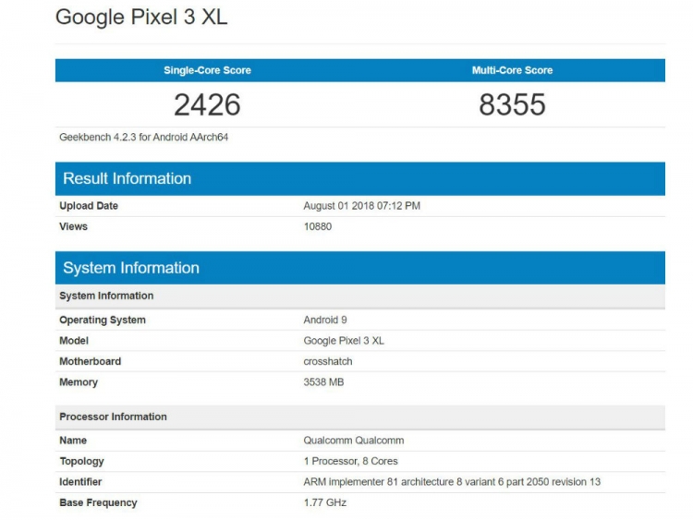Click the Operating System row label
693x520 pixels.
tap(103, 320)
